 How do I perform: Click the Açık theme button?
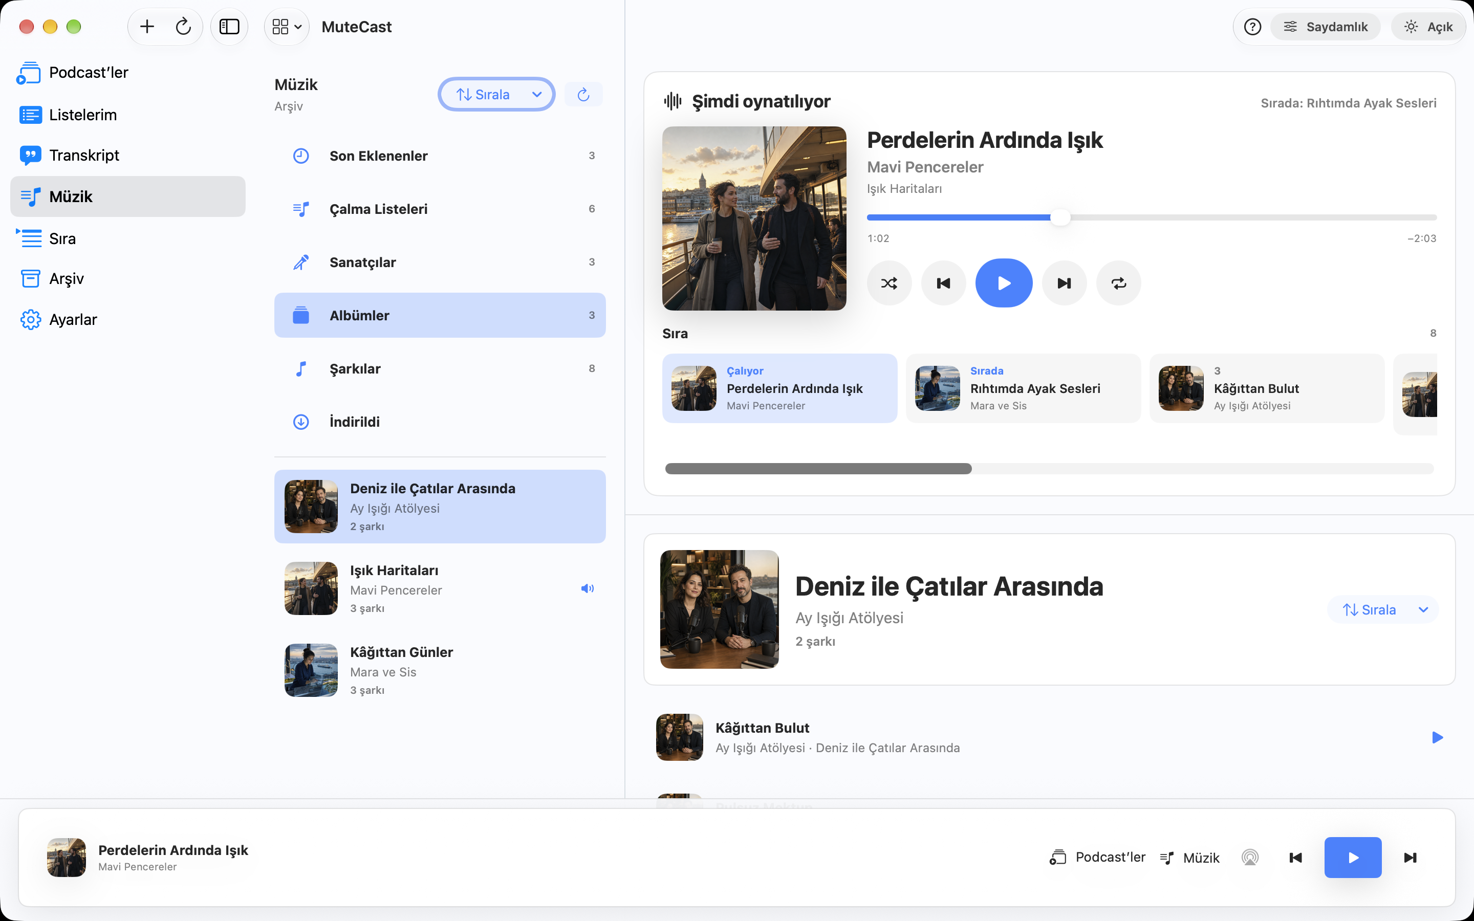[1428, 27]
